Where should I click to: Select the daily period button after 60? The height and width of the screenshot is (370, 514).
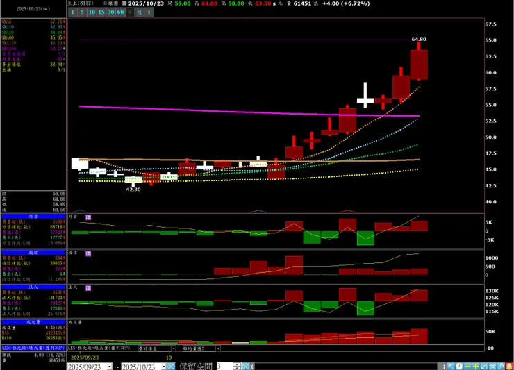click(x=130, y=12)
